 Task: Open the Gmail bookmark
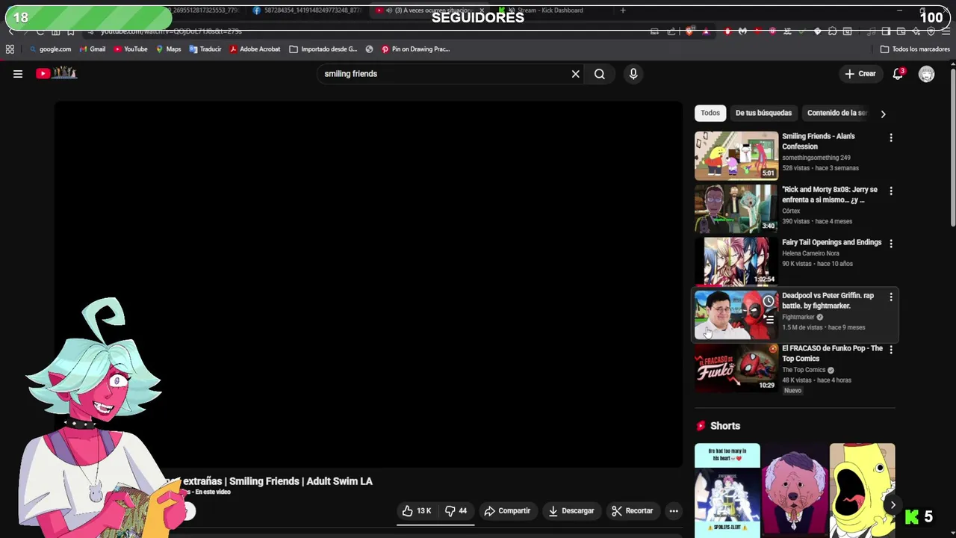pos(91,49)
